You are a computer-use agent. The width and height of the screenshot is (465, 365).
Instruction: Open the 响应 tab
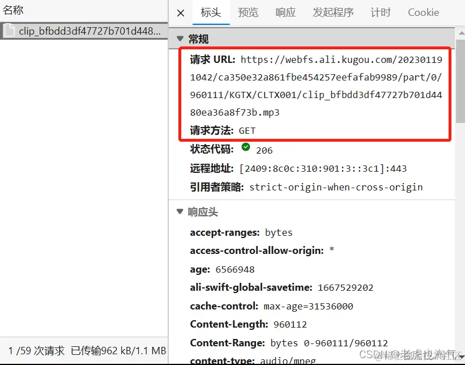click(x=285, y=12)
